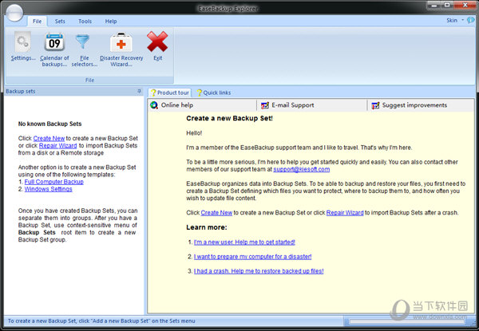Open the Skin dropdown menu
This screenshot has height=331, width=479.
pyautogui.click(x=455, y=21)
